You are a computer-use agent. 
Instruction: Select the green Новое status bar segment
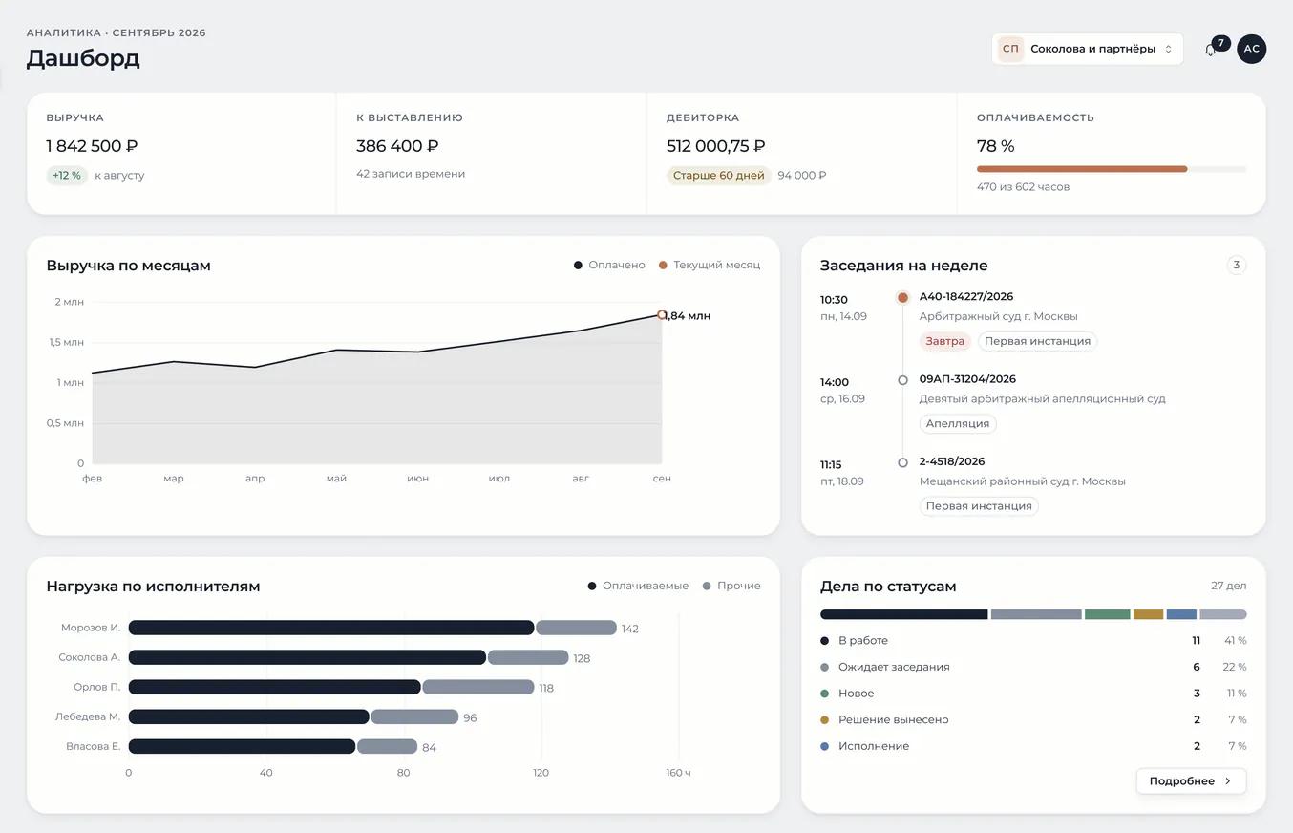pos(1107,614)
